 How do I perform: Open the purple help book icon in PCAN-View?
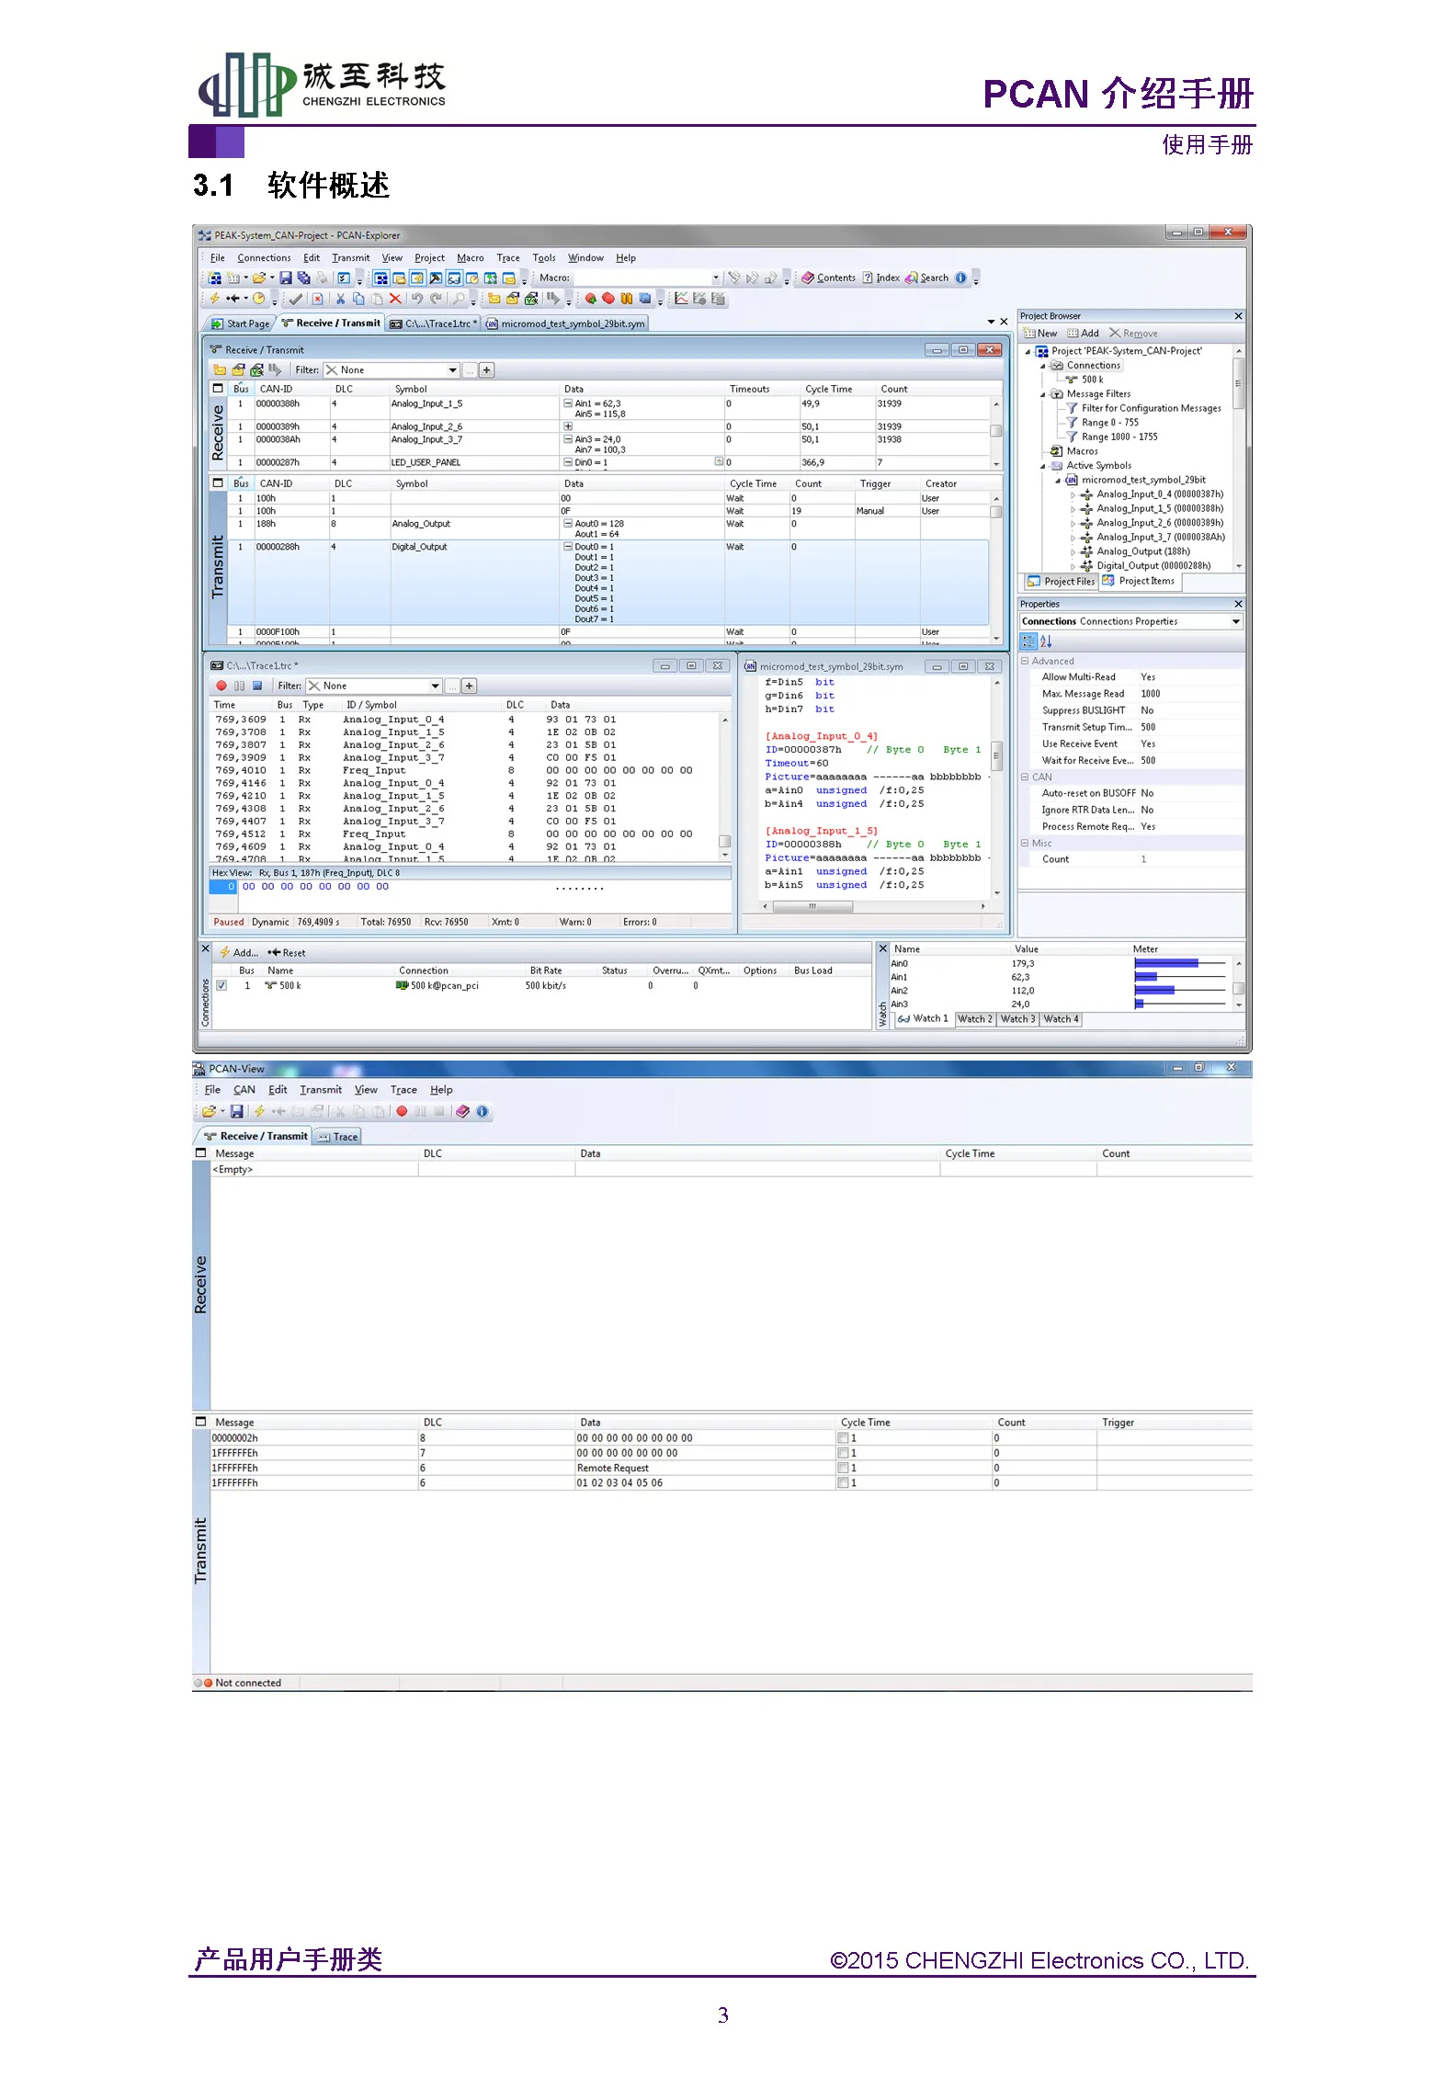(x=462, y=1111)
